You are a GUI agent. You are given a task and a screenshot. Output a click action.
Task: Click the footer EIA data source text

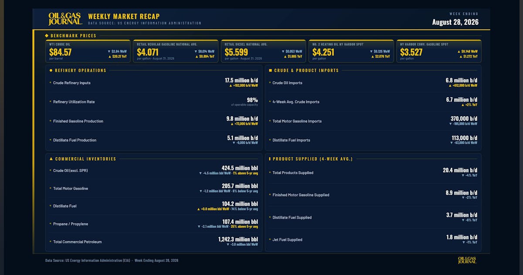(x=112, y=261)
